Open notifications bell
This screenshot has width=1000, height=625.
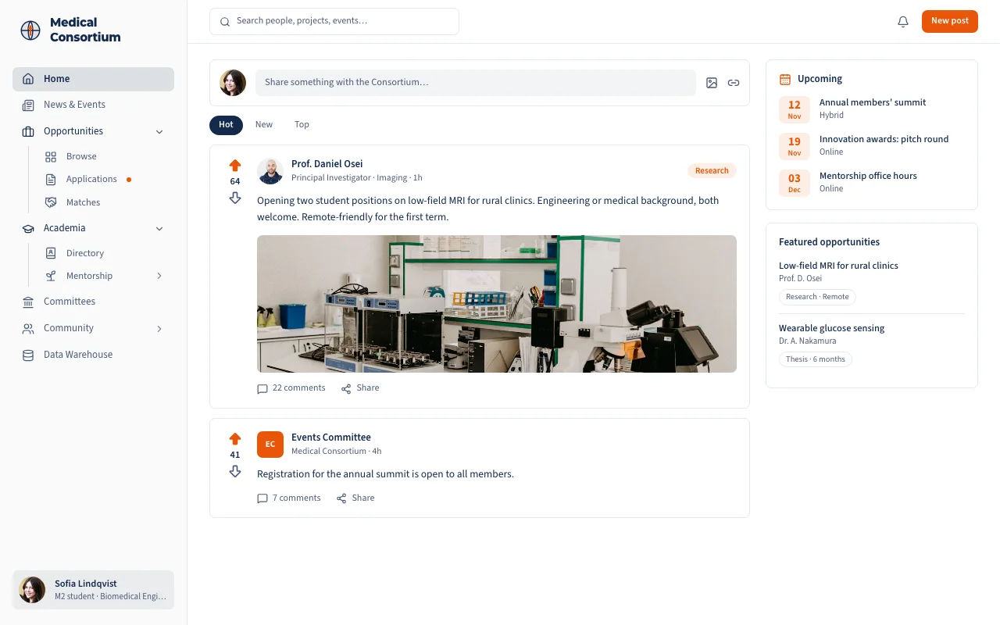point(903,22)
